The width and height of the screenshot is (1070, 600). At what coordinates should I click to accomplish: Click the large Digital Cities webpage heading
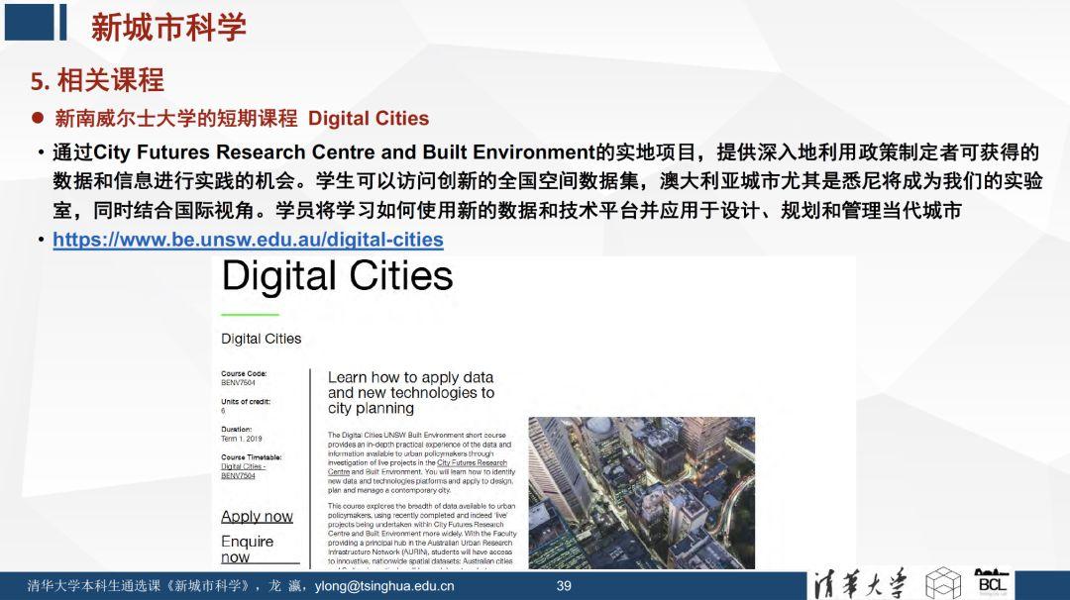(x=337, y=276)
